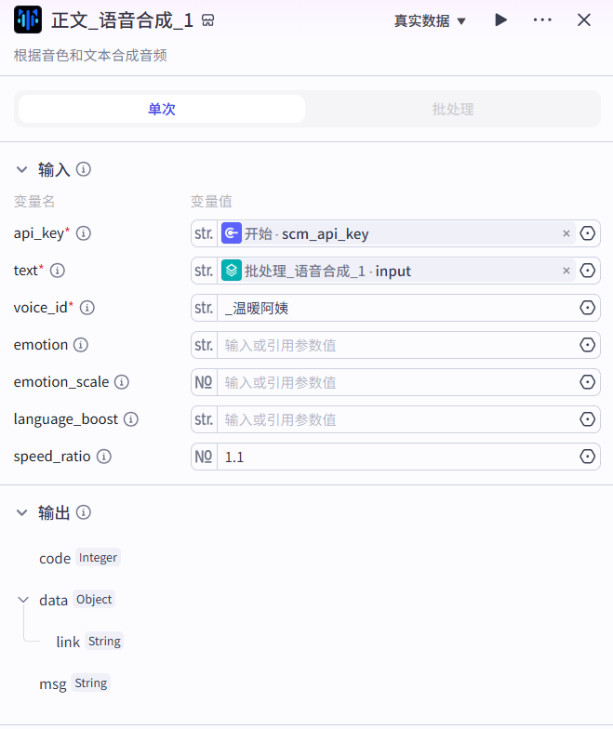The height and width of the screenshot is (729, 613).
Task: Click hexagon icon in speed_ratio row
Action: (587, 457)
